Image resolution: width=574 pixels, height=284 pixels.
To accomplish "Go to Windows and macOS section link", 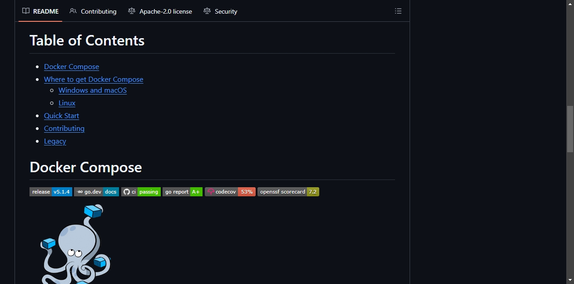I will 93,90.
